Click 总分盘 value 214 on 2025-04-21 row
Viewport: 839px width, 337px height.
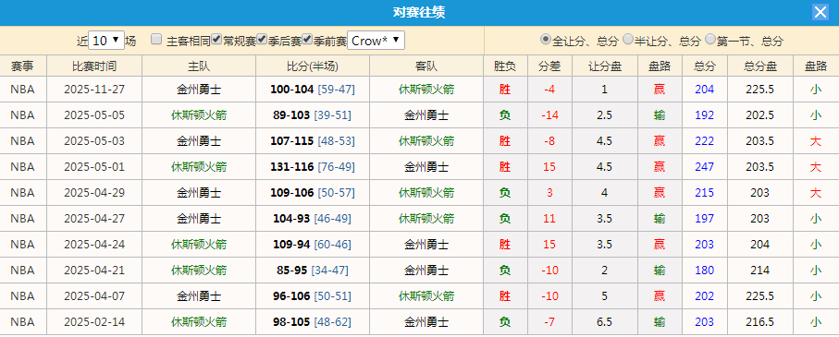coord(759,271)
